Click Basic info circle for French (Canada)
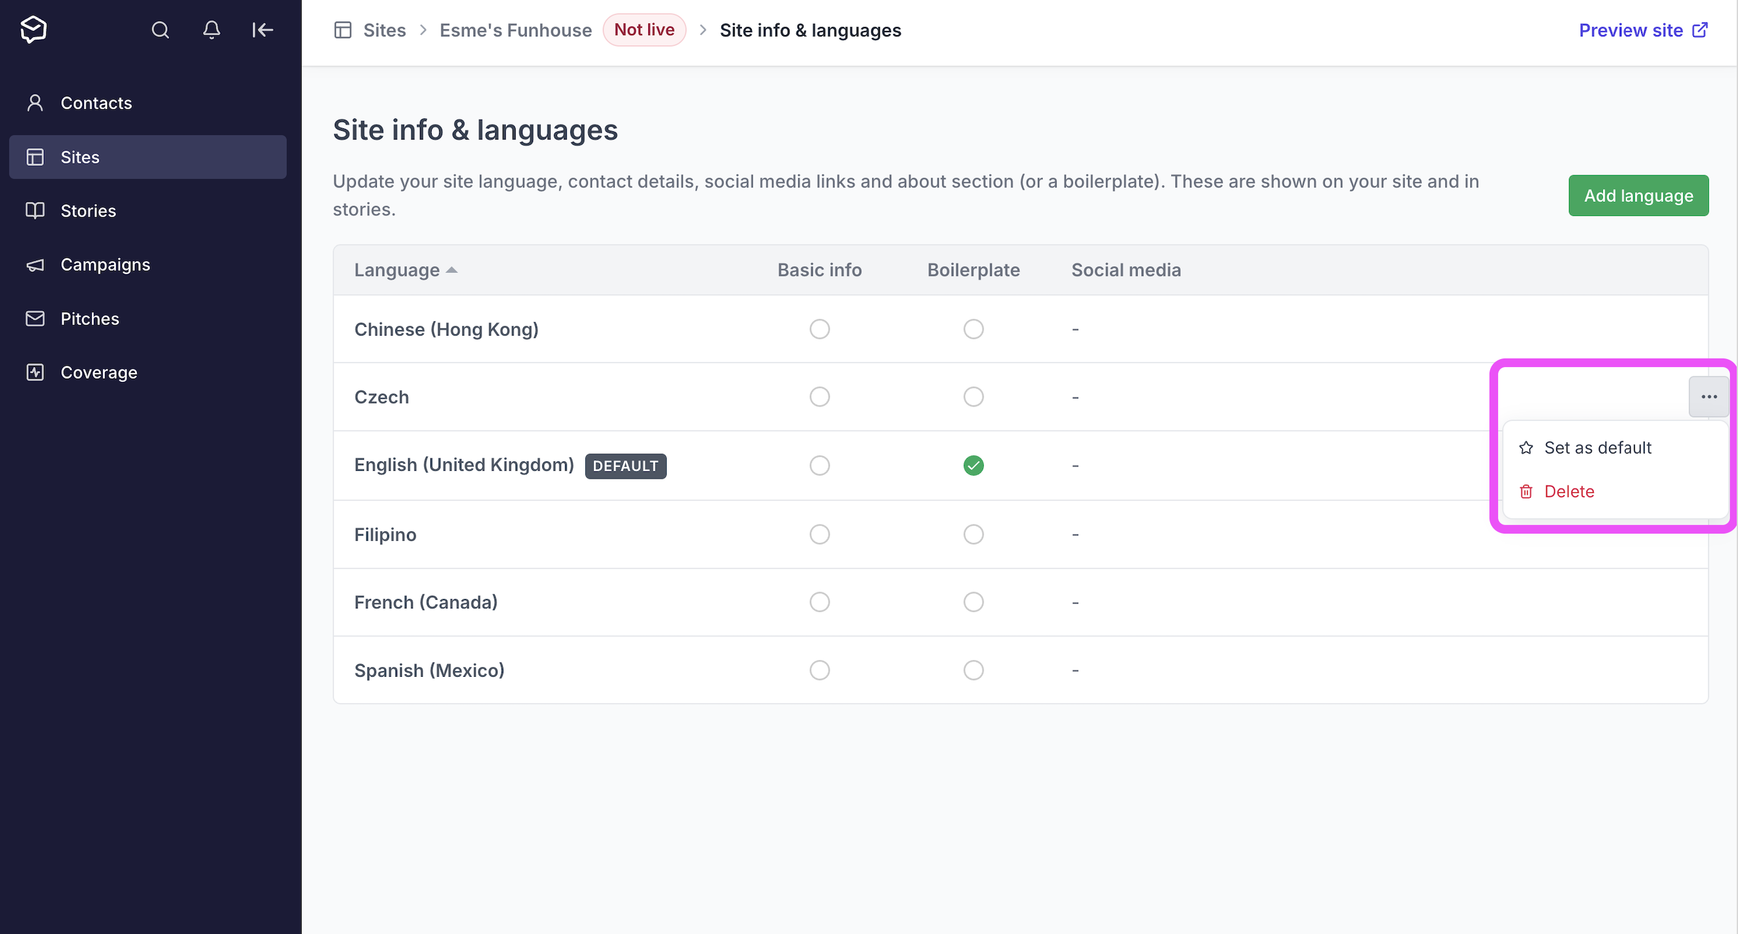Viewport: 1738px width, 934px height. (820, 602)
